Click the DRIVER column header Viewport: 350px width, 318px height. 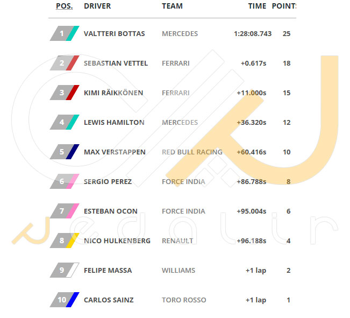pyautogui.click(x=97, y=6)
